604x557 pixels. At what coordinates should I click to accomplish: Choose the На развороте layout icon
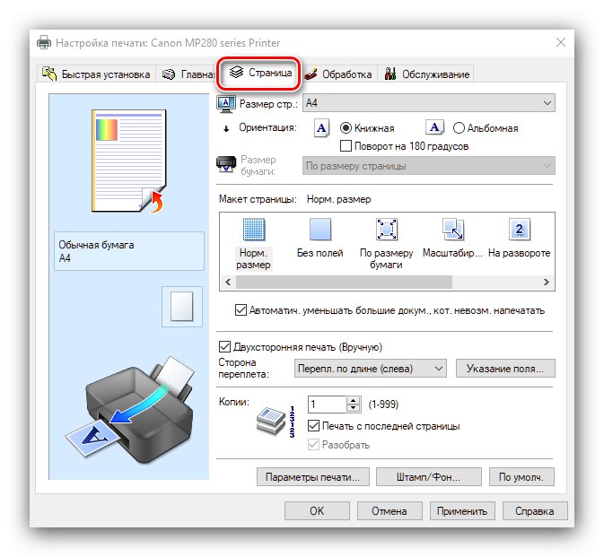[520, 230]
